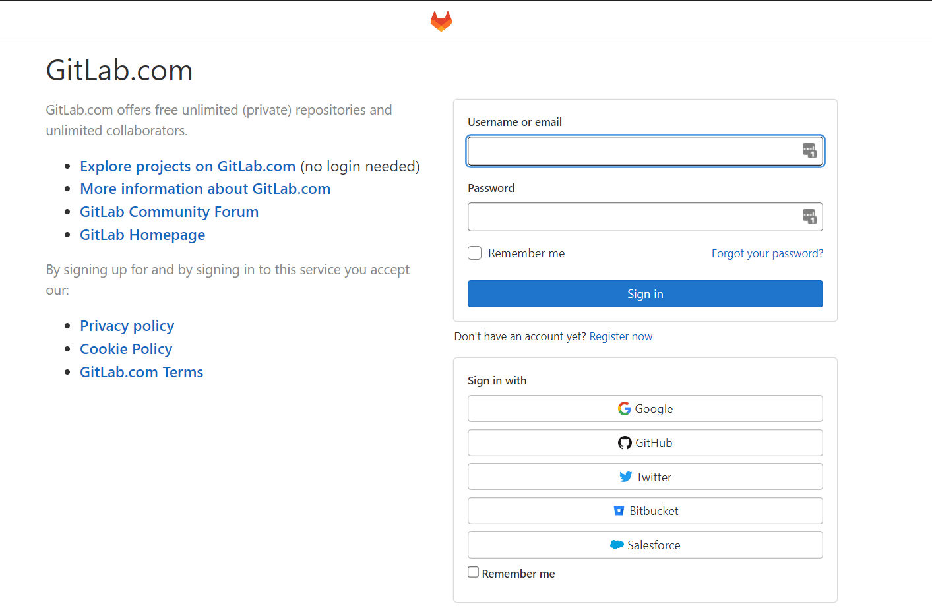Open the GitLab.com Terms link
The width and height of the screenshot is (932, 608).
click(142, 372)
